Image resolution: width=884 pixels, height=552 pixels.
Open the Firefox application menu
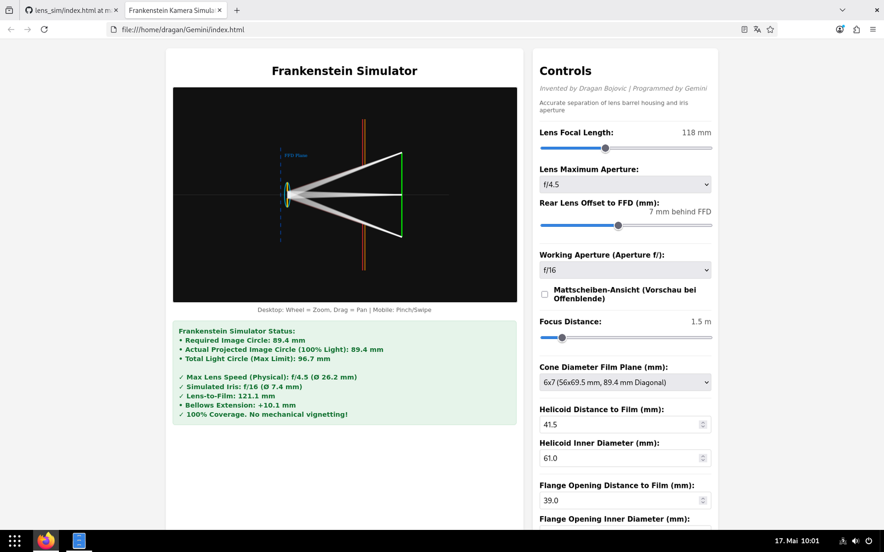[873, 29]
